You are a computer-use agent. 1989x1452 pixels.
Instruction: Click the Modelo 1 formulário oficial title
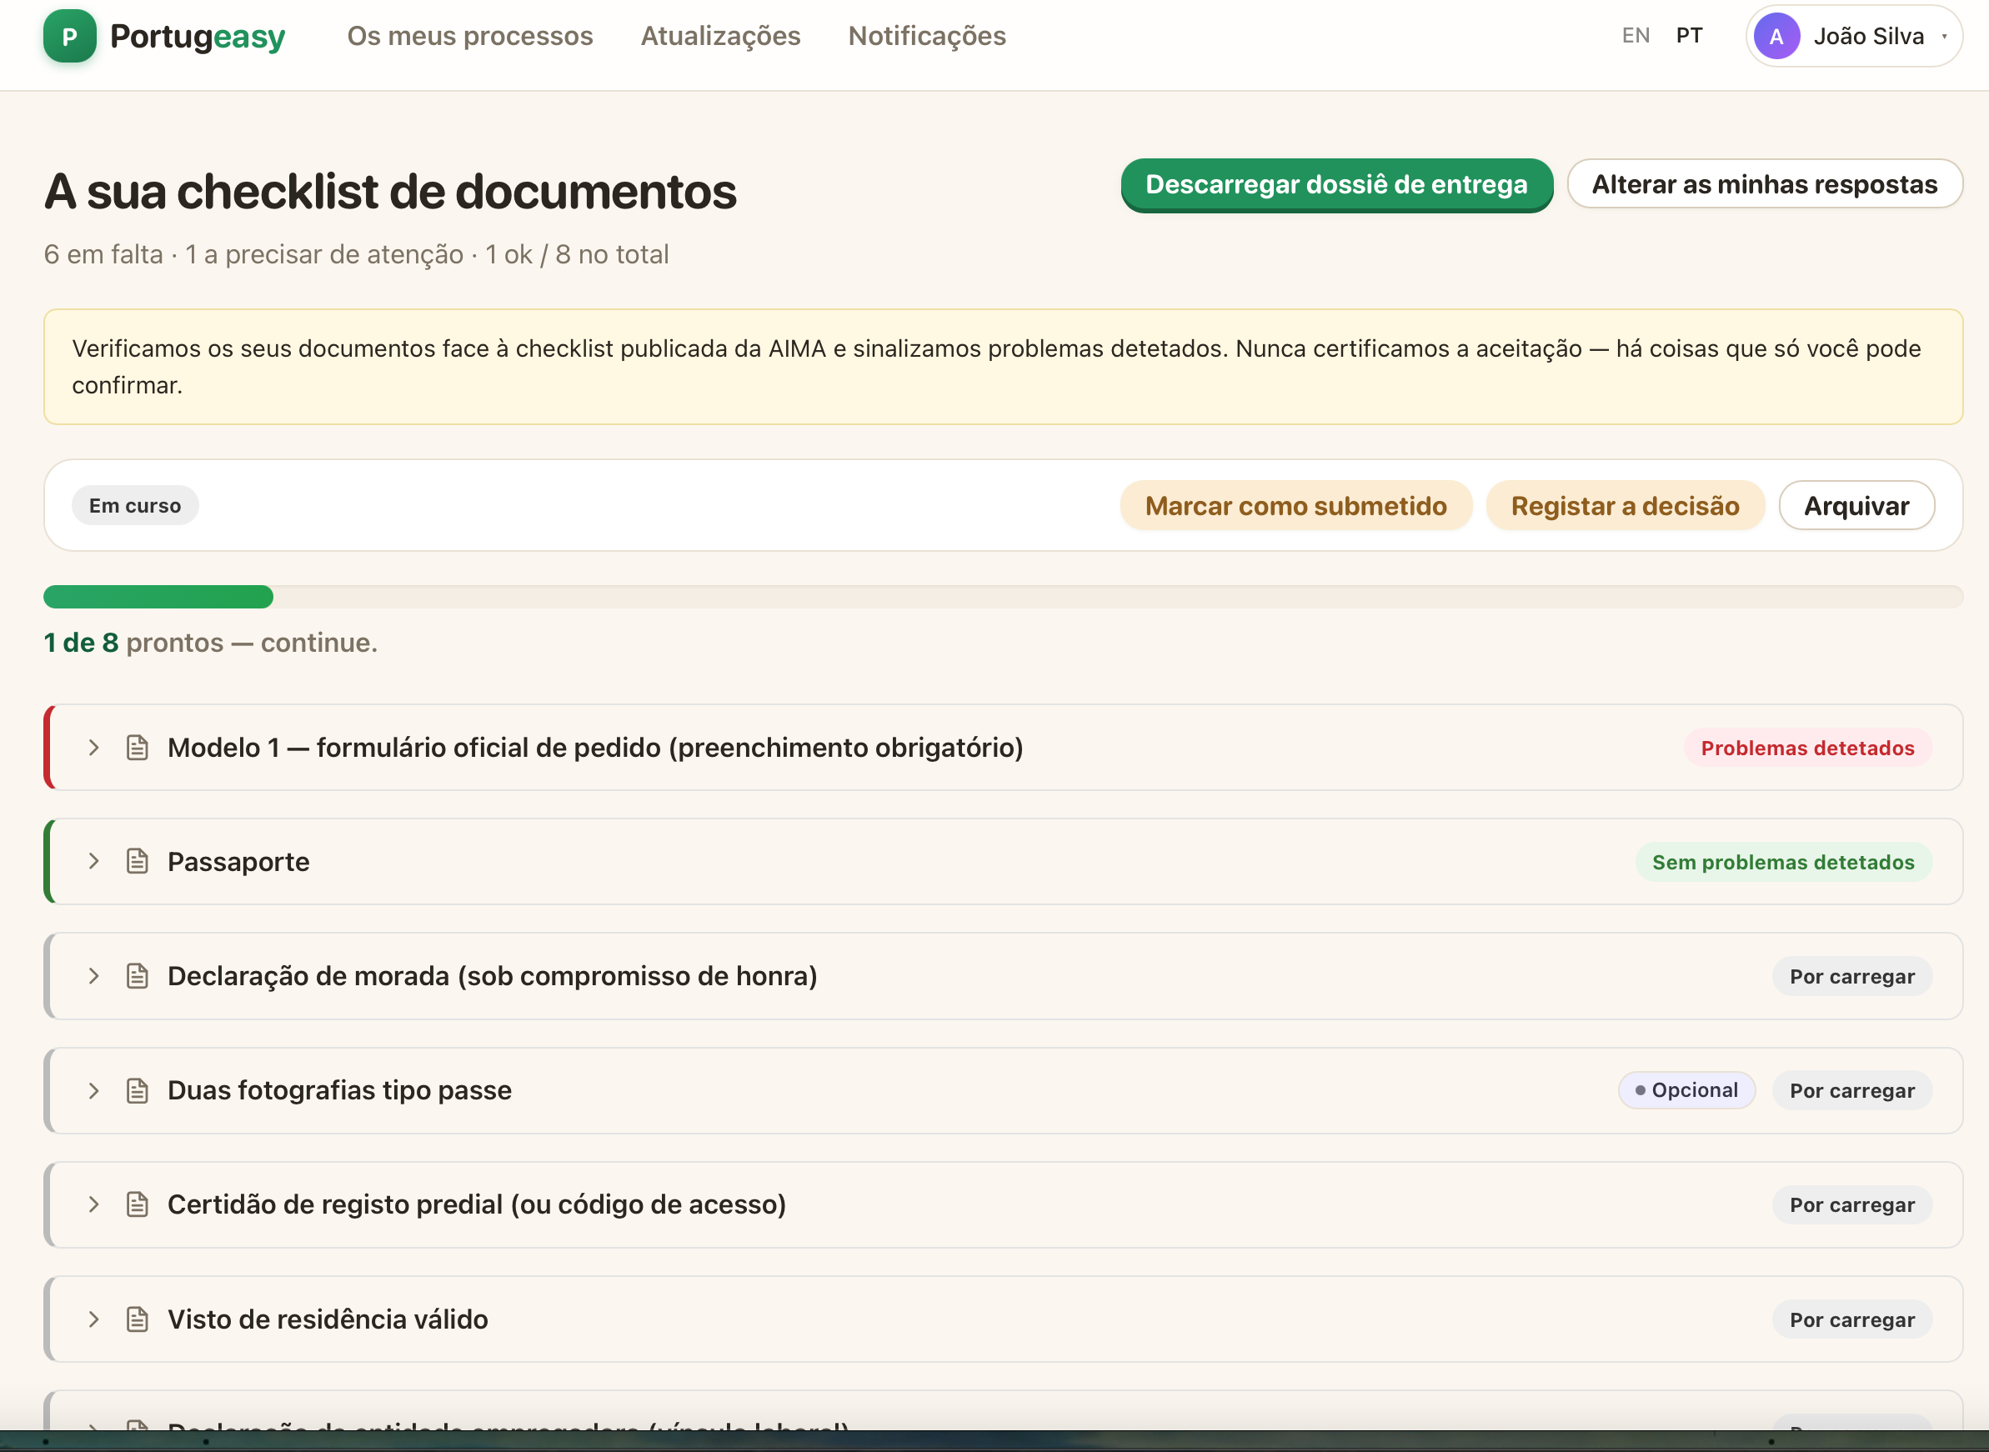click(595, 747)
